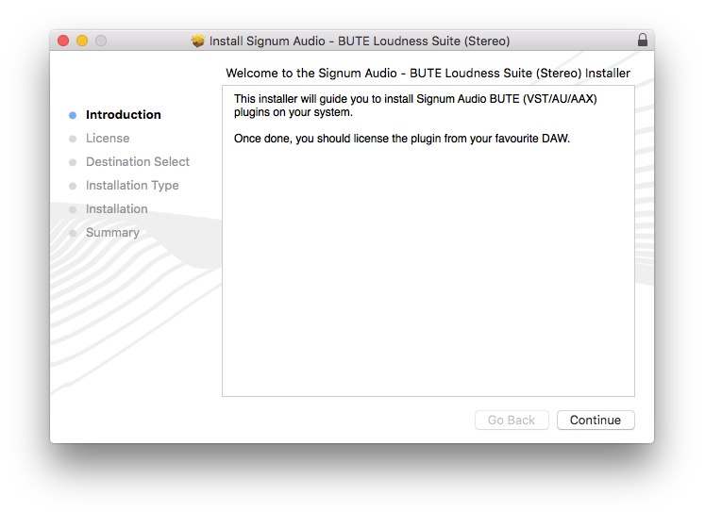The image size is (705, 512).
Task: Click the package icon in the title bar
Action: pyautogui.click(x=198, y=41)
